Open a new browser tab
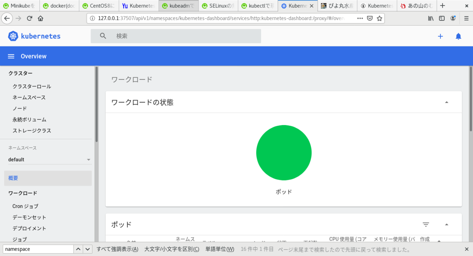Image resolution: width=473 pixels, height=256 pixels. [x=443, y=6]
